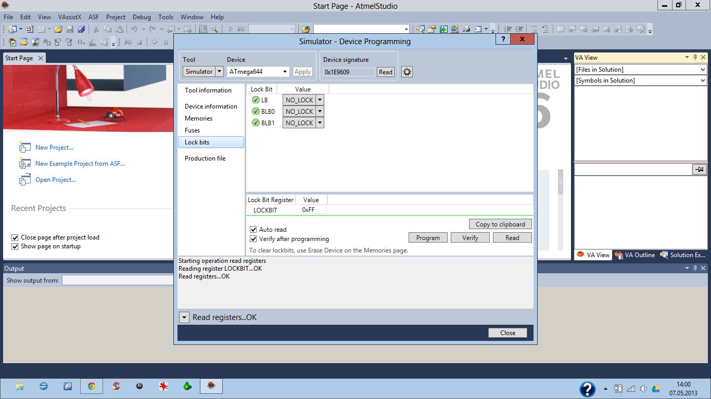711x399 pixels.
Task: Open the File menu
Action: pyautogui.click(x=8, y=17)
